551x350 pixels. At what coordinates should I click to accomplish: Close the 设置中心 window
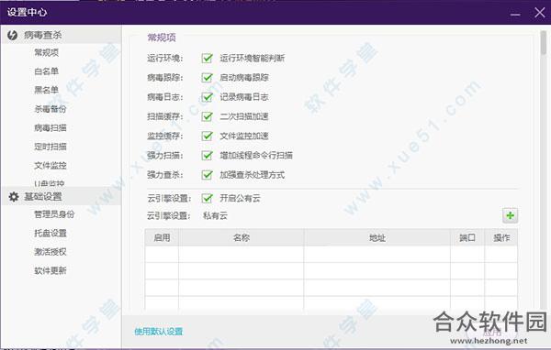[x=539, y=13]
